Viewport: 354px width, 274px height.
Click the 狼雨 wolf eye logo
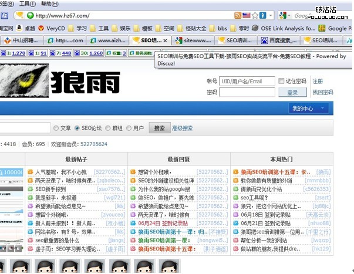24,80
